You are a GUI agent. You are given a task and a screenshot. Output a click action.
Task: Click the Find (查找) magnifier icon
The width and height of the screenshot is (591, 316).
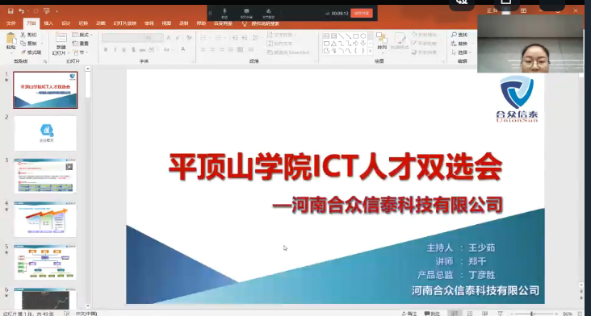click(x=455, y=35)
